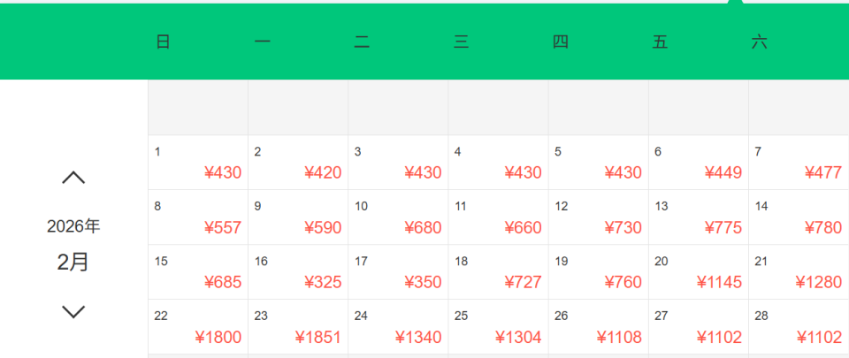The image size is (849, 358).
Task: Select February 2 priced ¥420
Action: tap(298, 163)
